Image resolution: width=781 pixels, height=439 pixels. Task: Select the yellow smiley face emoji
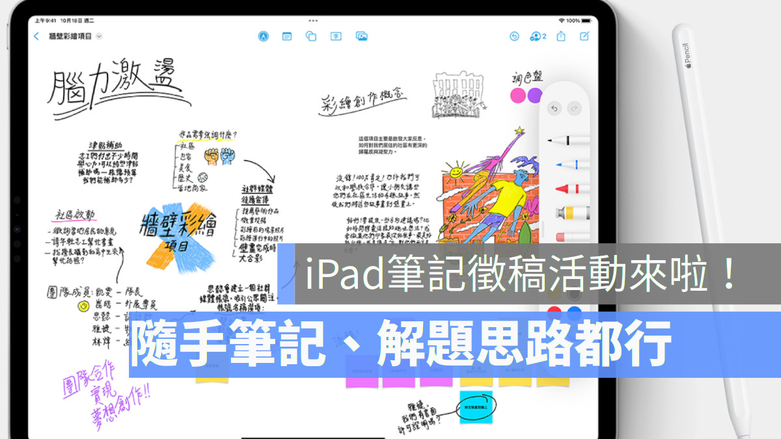point(83,306)
